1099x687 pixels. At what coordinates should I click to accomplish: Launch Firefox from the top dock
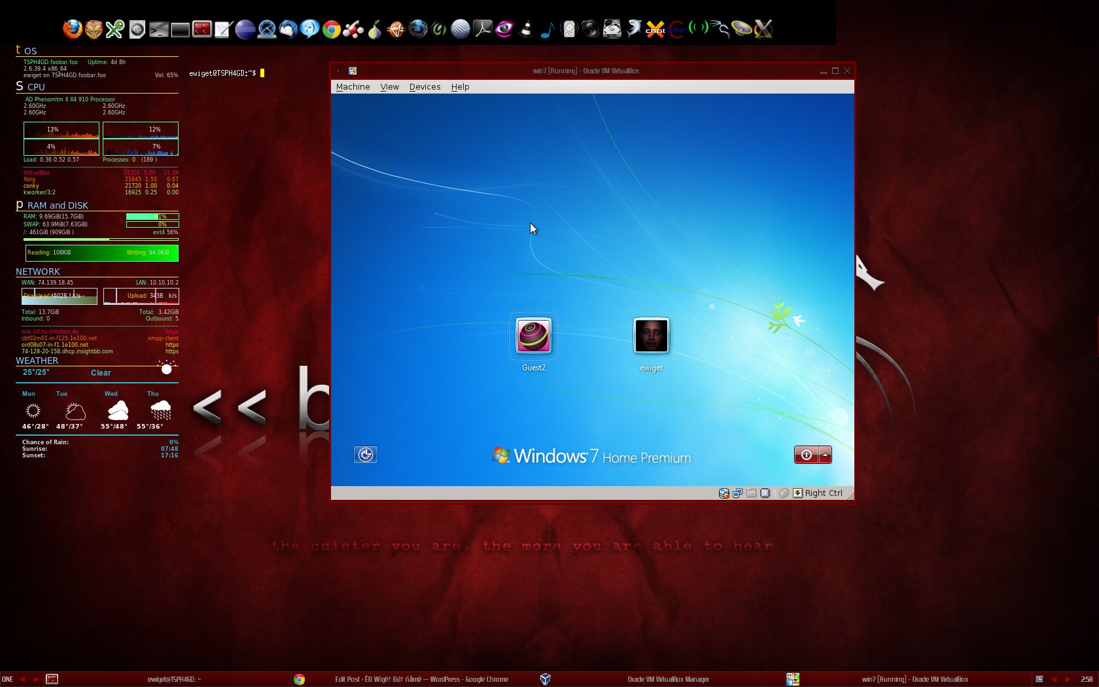[72, 29]
